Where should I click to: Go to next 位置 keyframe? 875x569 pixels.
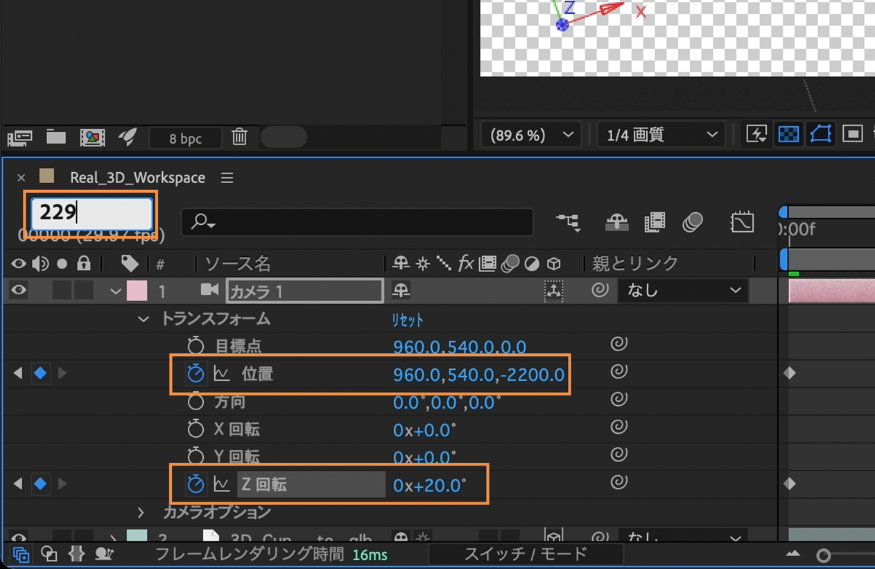point(62,373)
